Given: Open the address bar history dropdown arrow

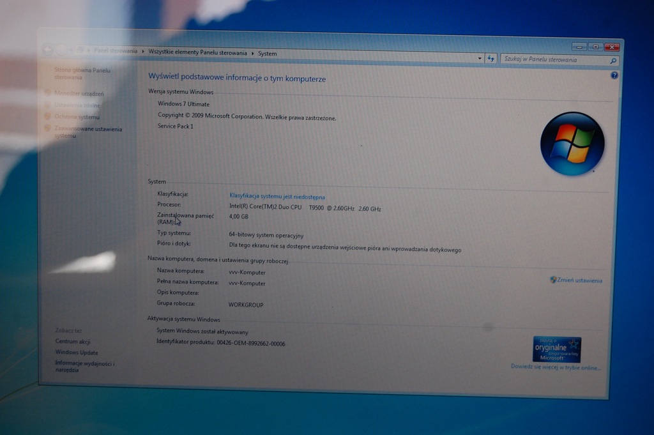Looking at the screenshot, I should point(480,58).
